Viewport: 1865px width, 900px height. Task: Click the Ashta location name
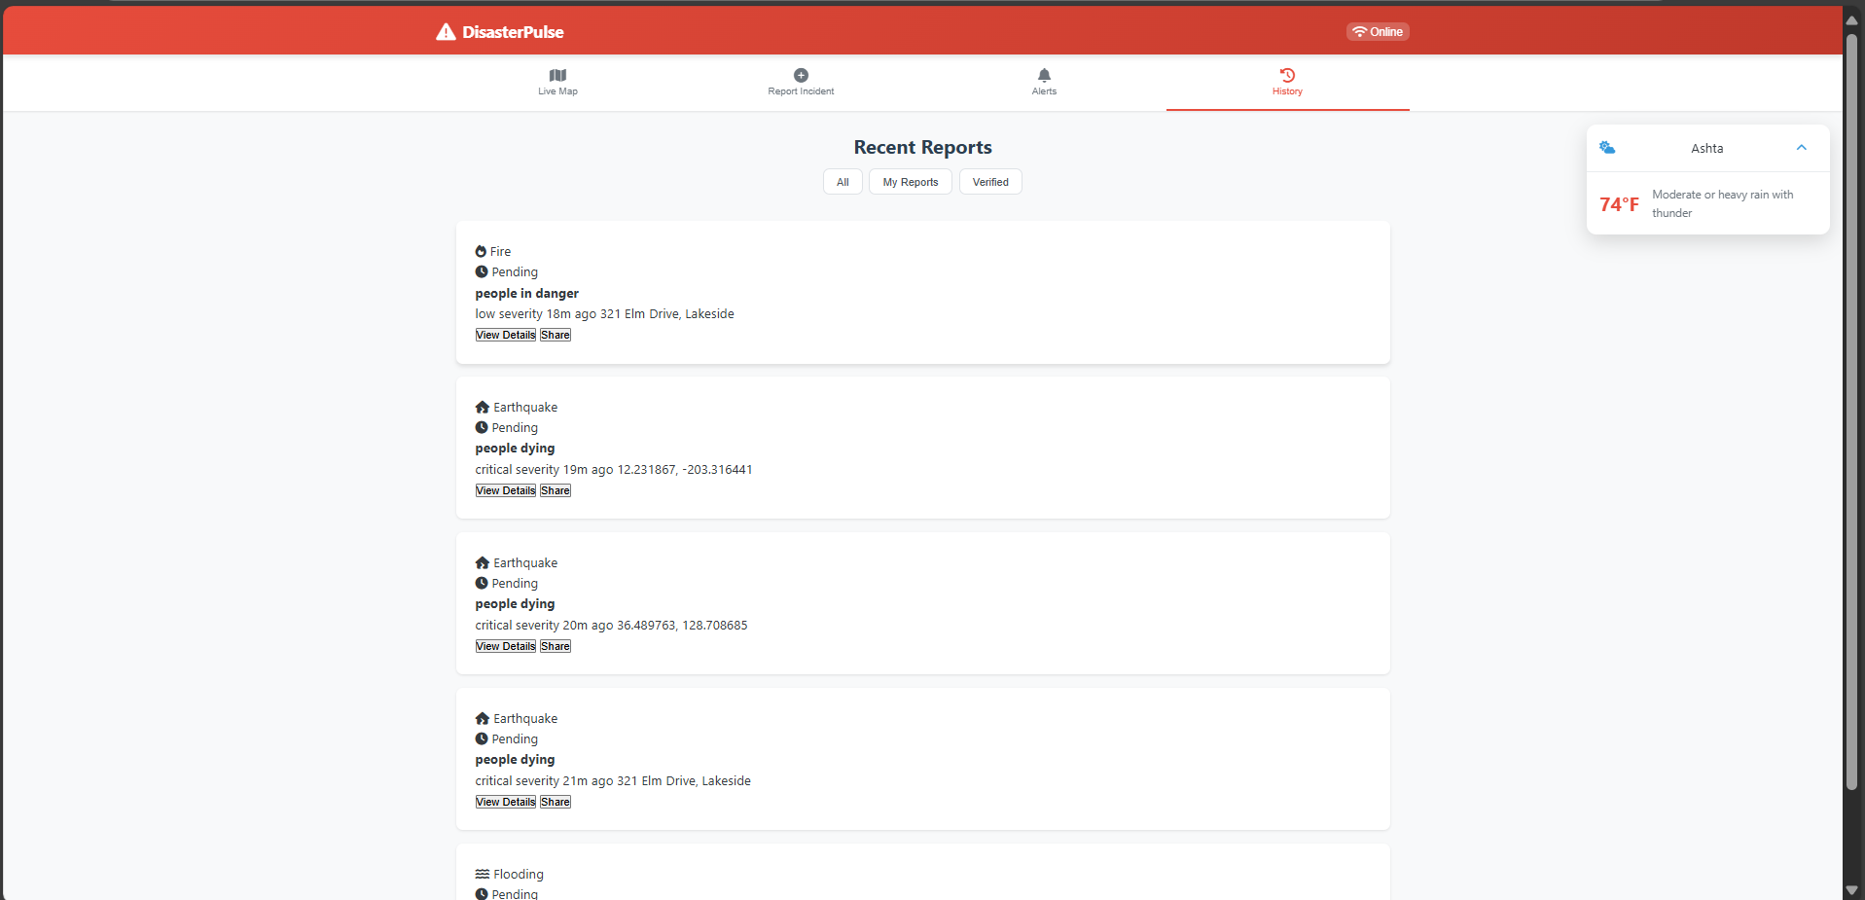pos(1707,148)
